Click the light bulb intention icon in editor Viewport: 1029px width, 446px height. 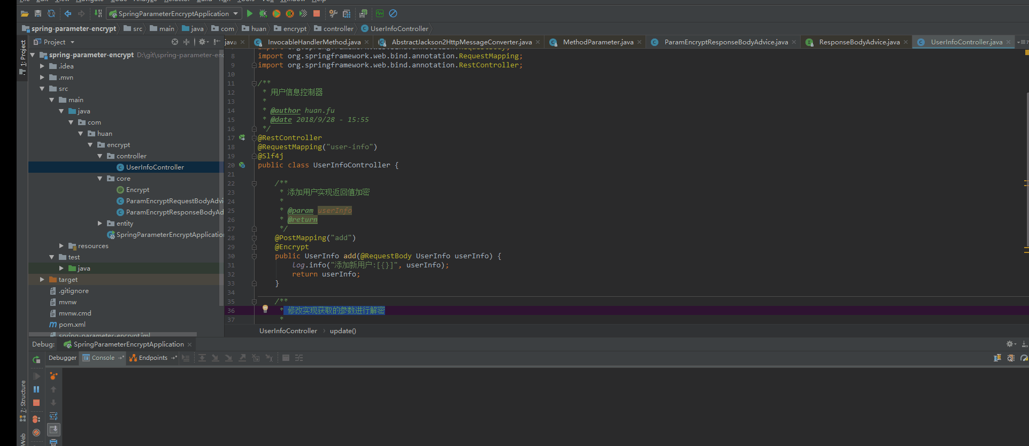tap(265, 309)
